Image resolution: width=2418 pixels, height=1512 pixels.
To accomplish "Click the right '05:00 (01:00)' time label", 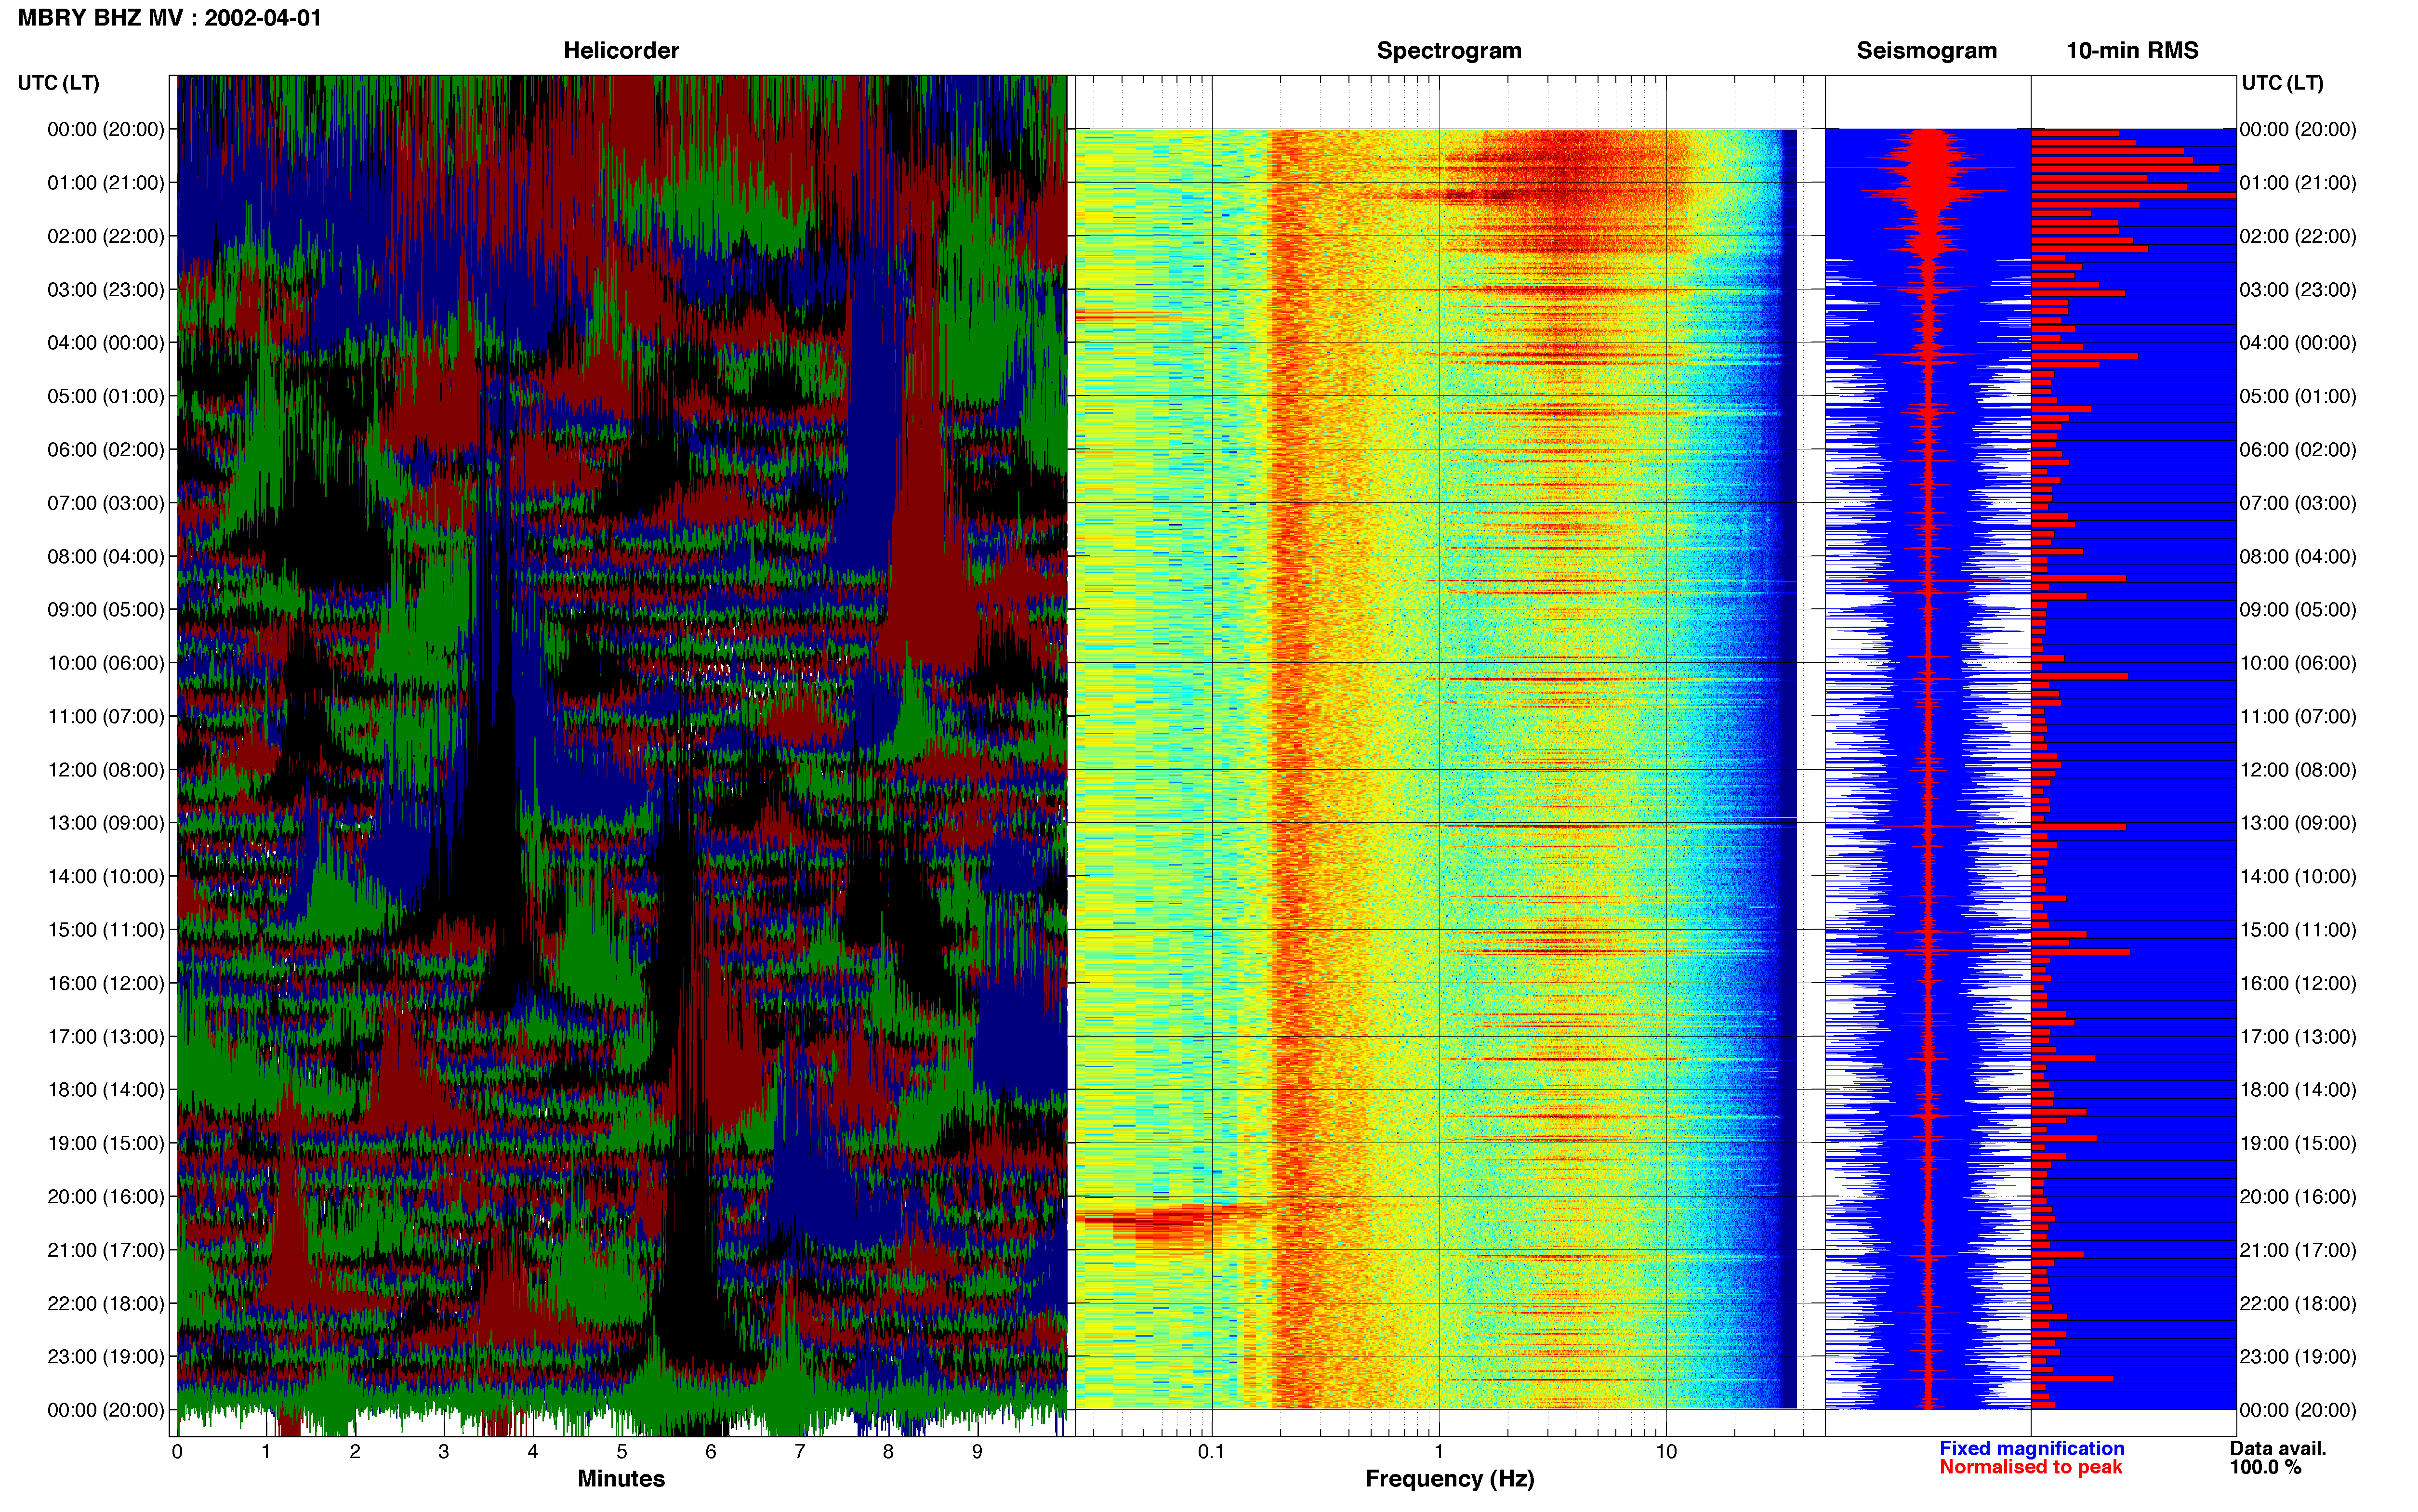I will click(2298, 397).
